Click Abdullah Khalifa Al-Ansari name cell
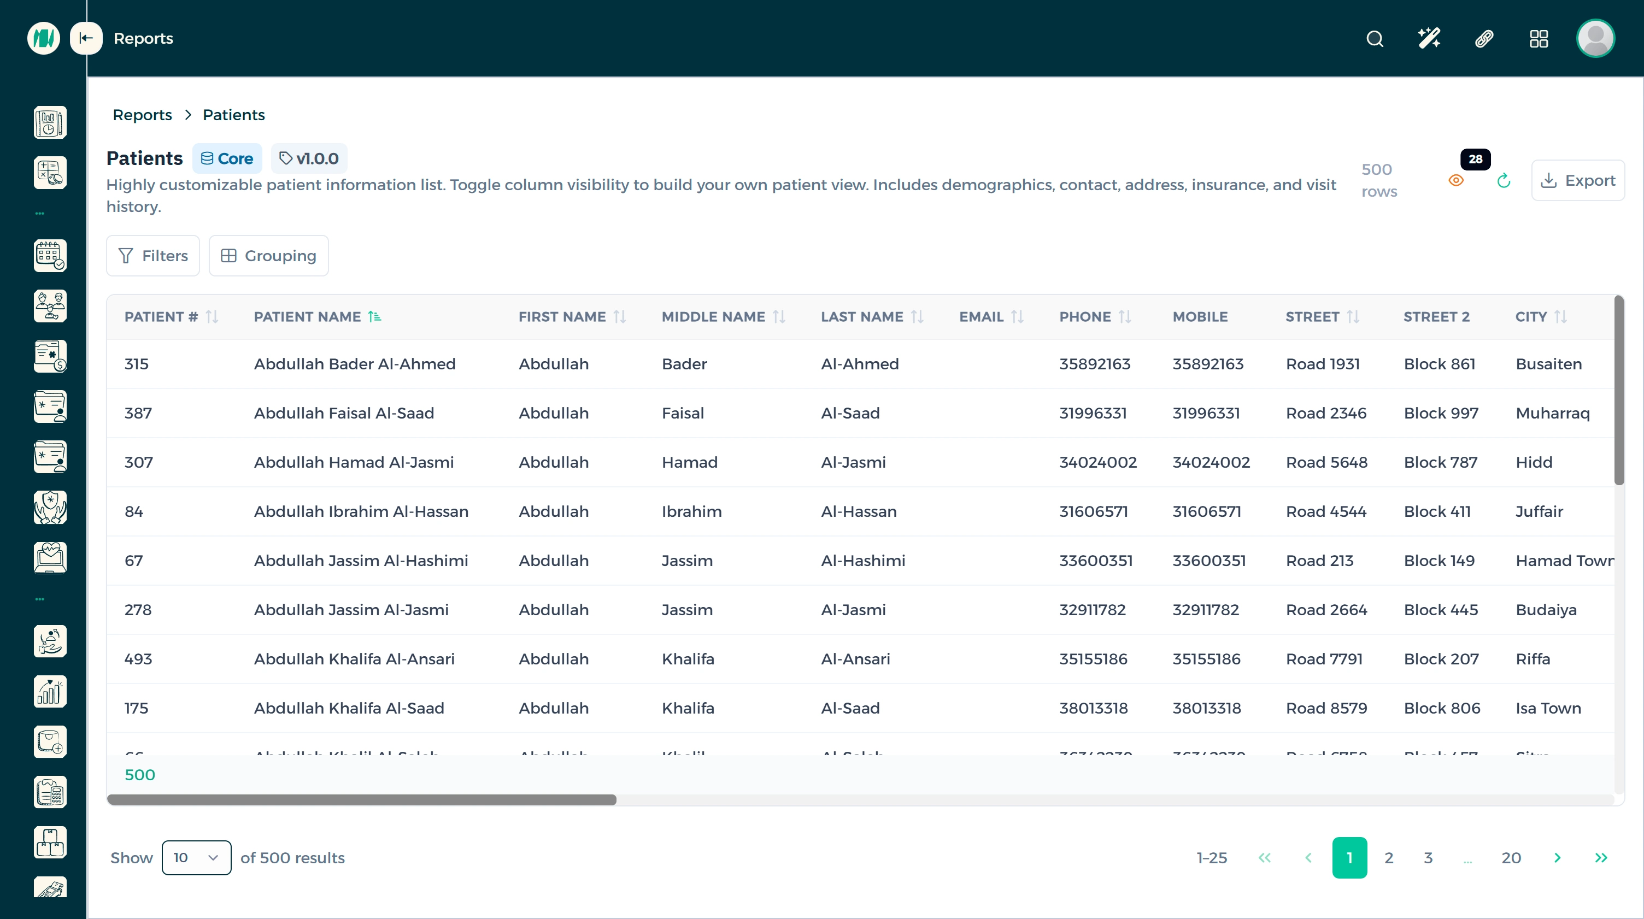This screenshot has height=919, width=1644. click(x=354, y=658)
